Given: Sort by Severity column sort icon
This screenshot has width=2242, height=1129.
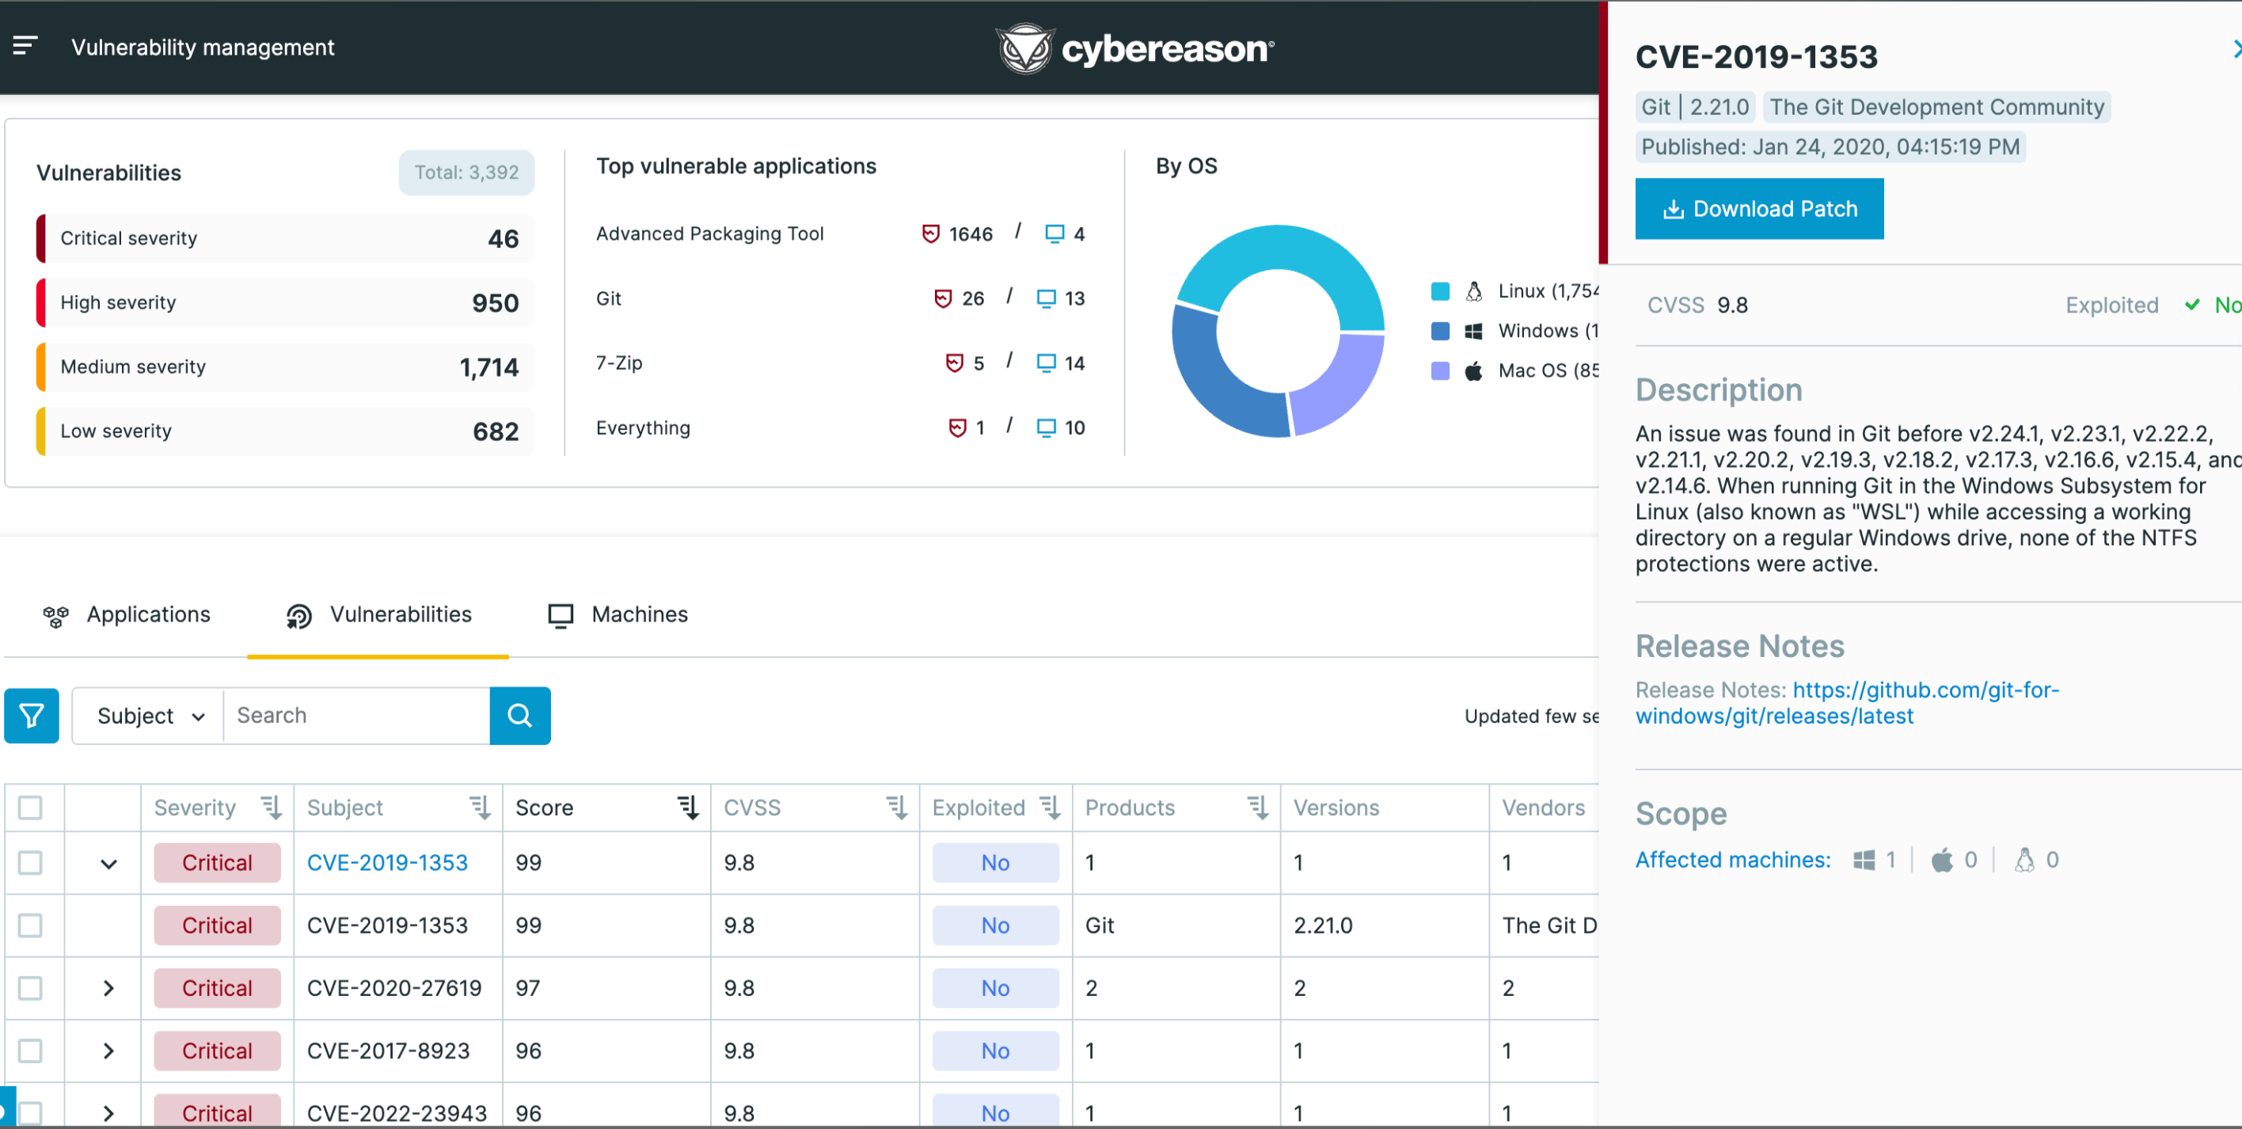Looking at the screenshot, I should (x=272, y=807).
